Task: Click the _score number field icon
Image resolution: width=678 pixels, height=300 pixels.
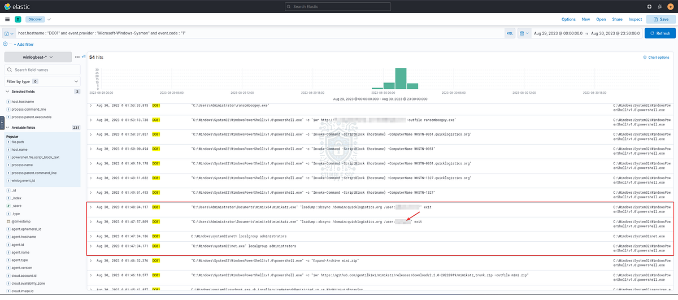Action: pos(8,206)
